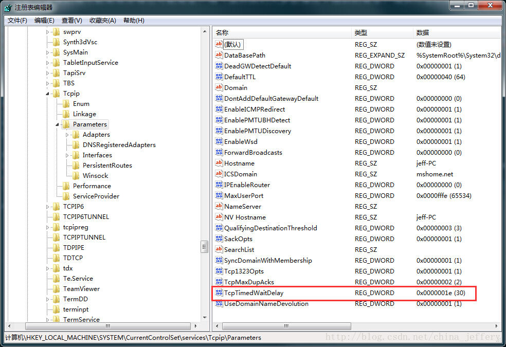Click the string icon beside DataBasePath
The image size is (506, 347).
point(219,56)
